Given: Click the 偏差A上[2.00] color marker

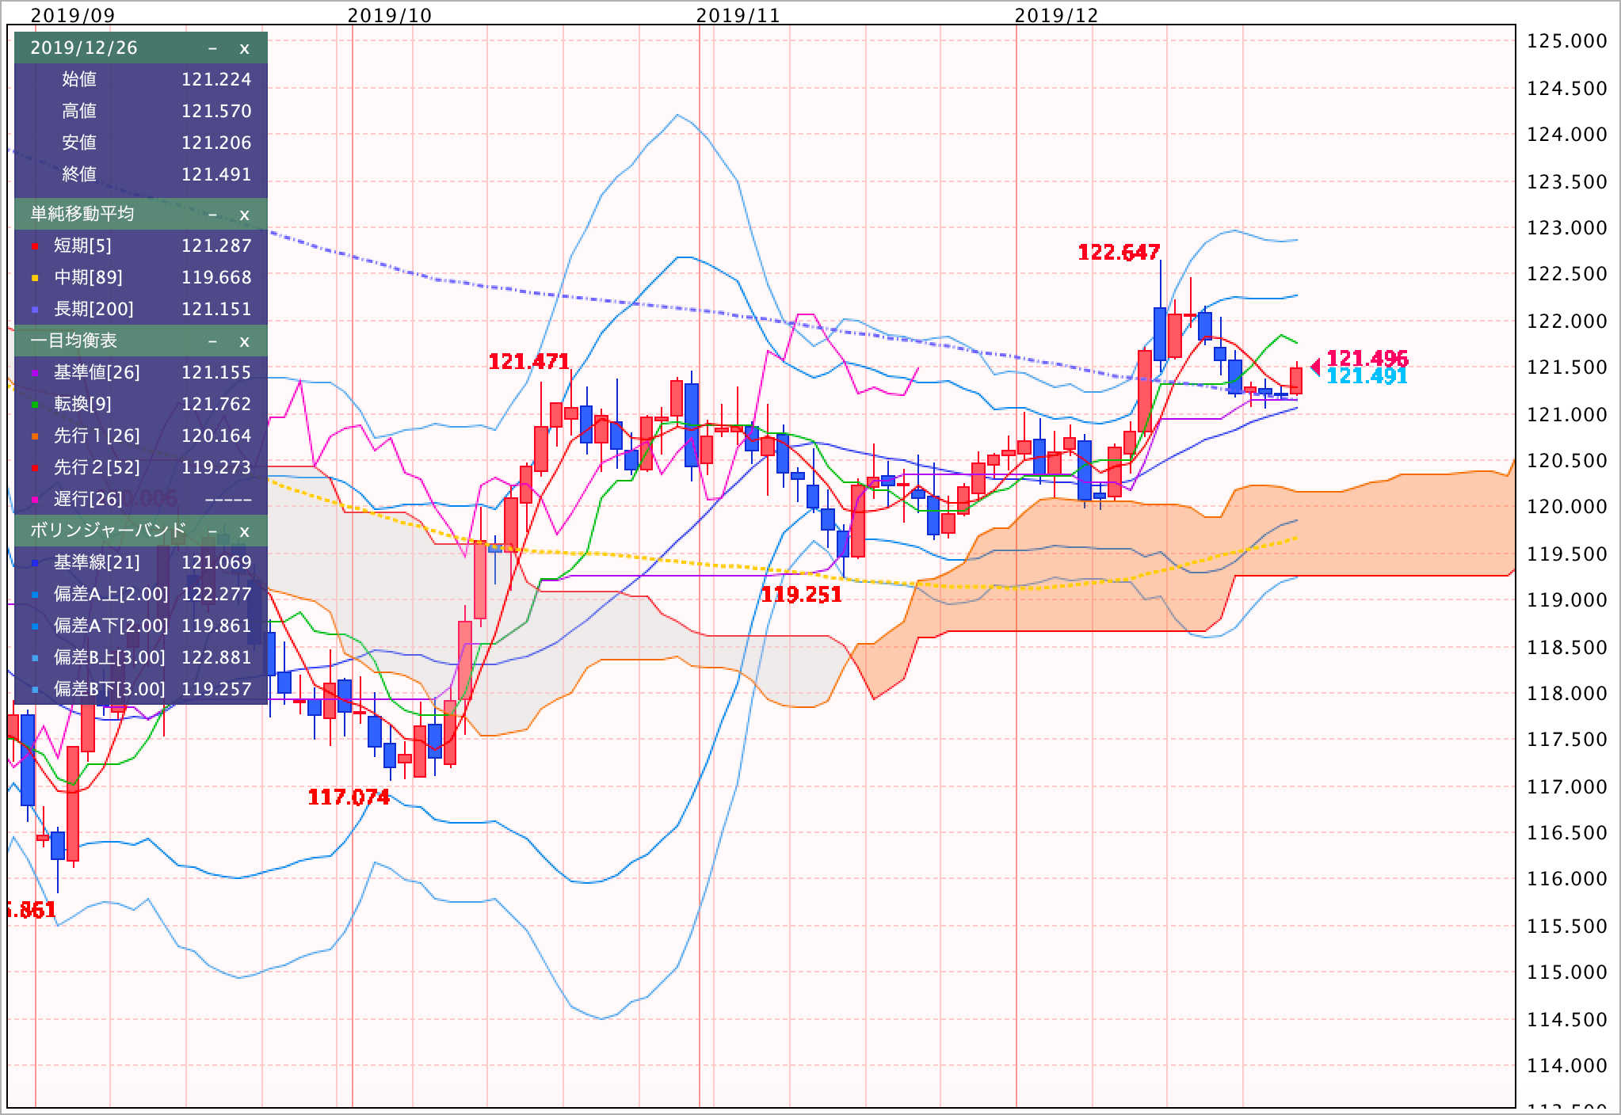Looking at the screenshot, I should point(34,595).
